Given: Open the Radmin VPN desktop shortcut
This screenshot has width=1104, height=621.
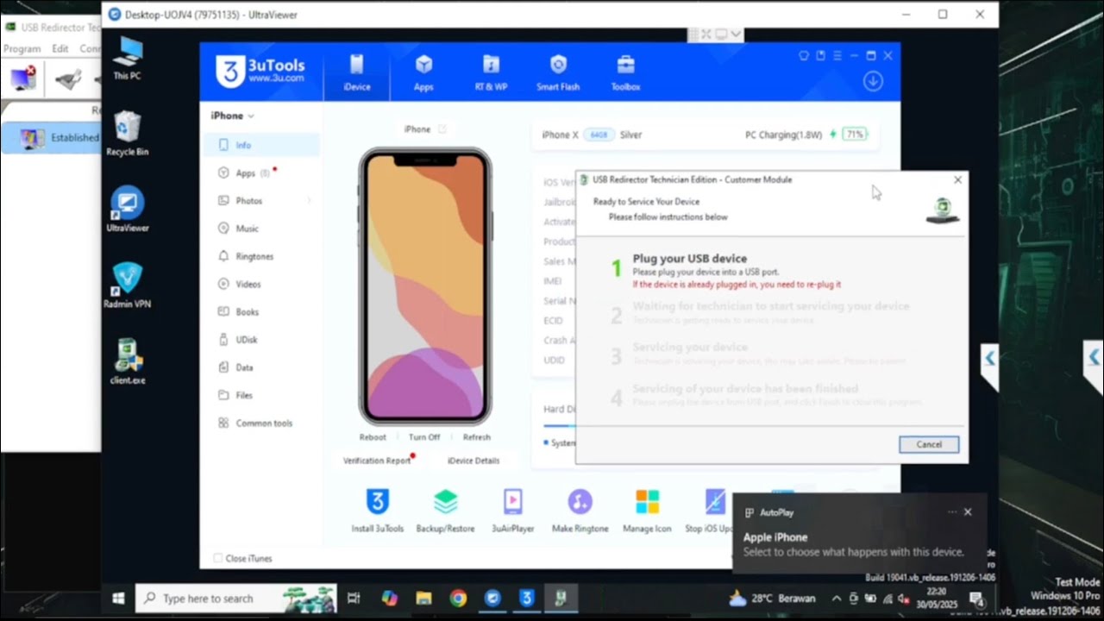Looking at the screenshot, I should click(127, 285).
